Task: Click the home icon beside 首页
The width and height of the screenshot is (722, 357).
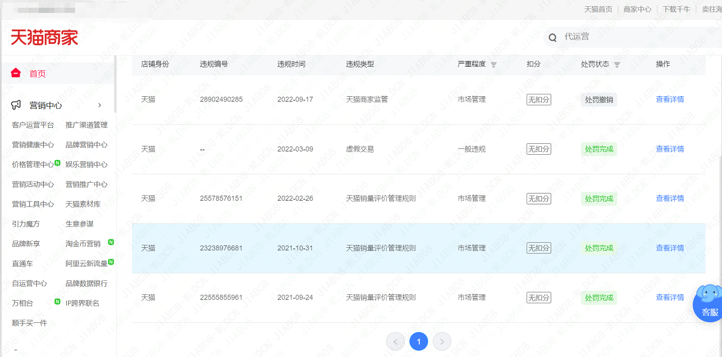Action: point(16,73)
